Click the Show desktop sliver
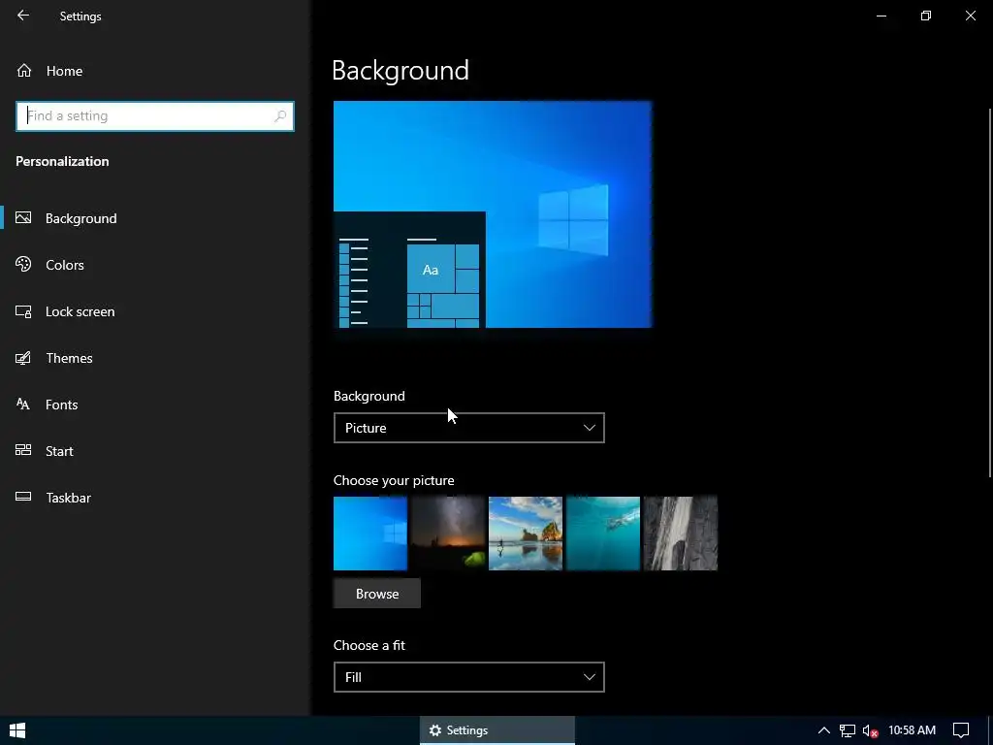Screen dimensions: 993x745 tap(990, 730)
